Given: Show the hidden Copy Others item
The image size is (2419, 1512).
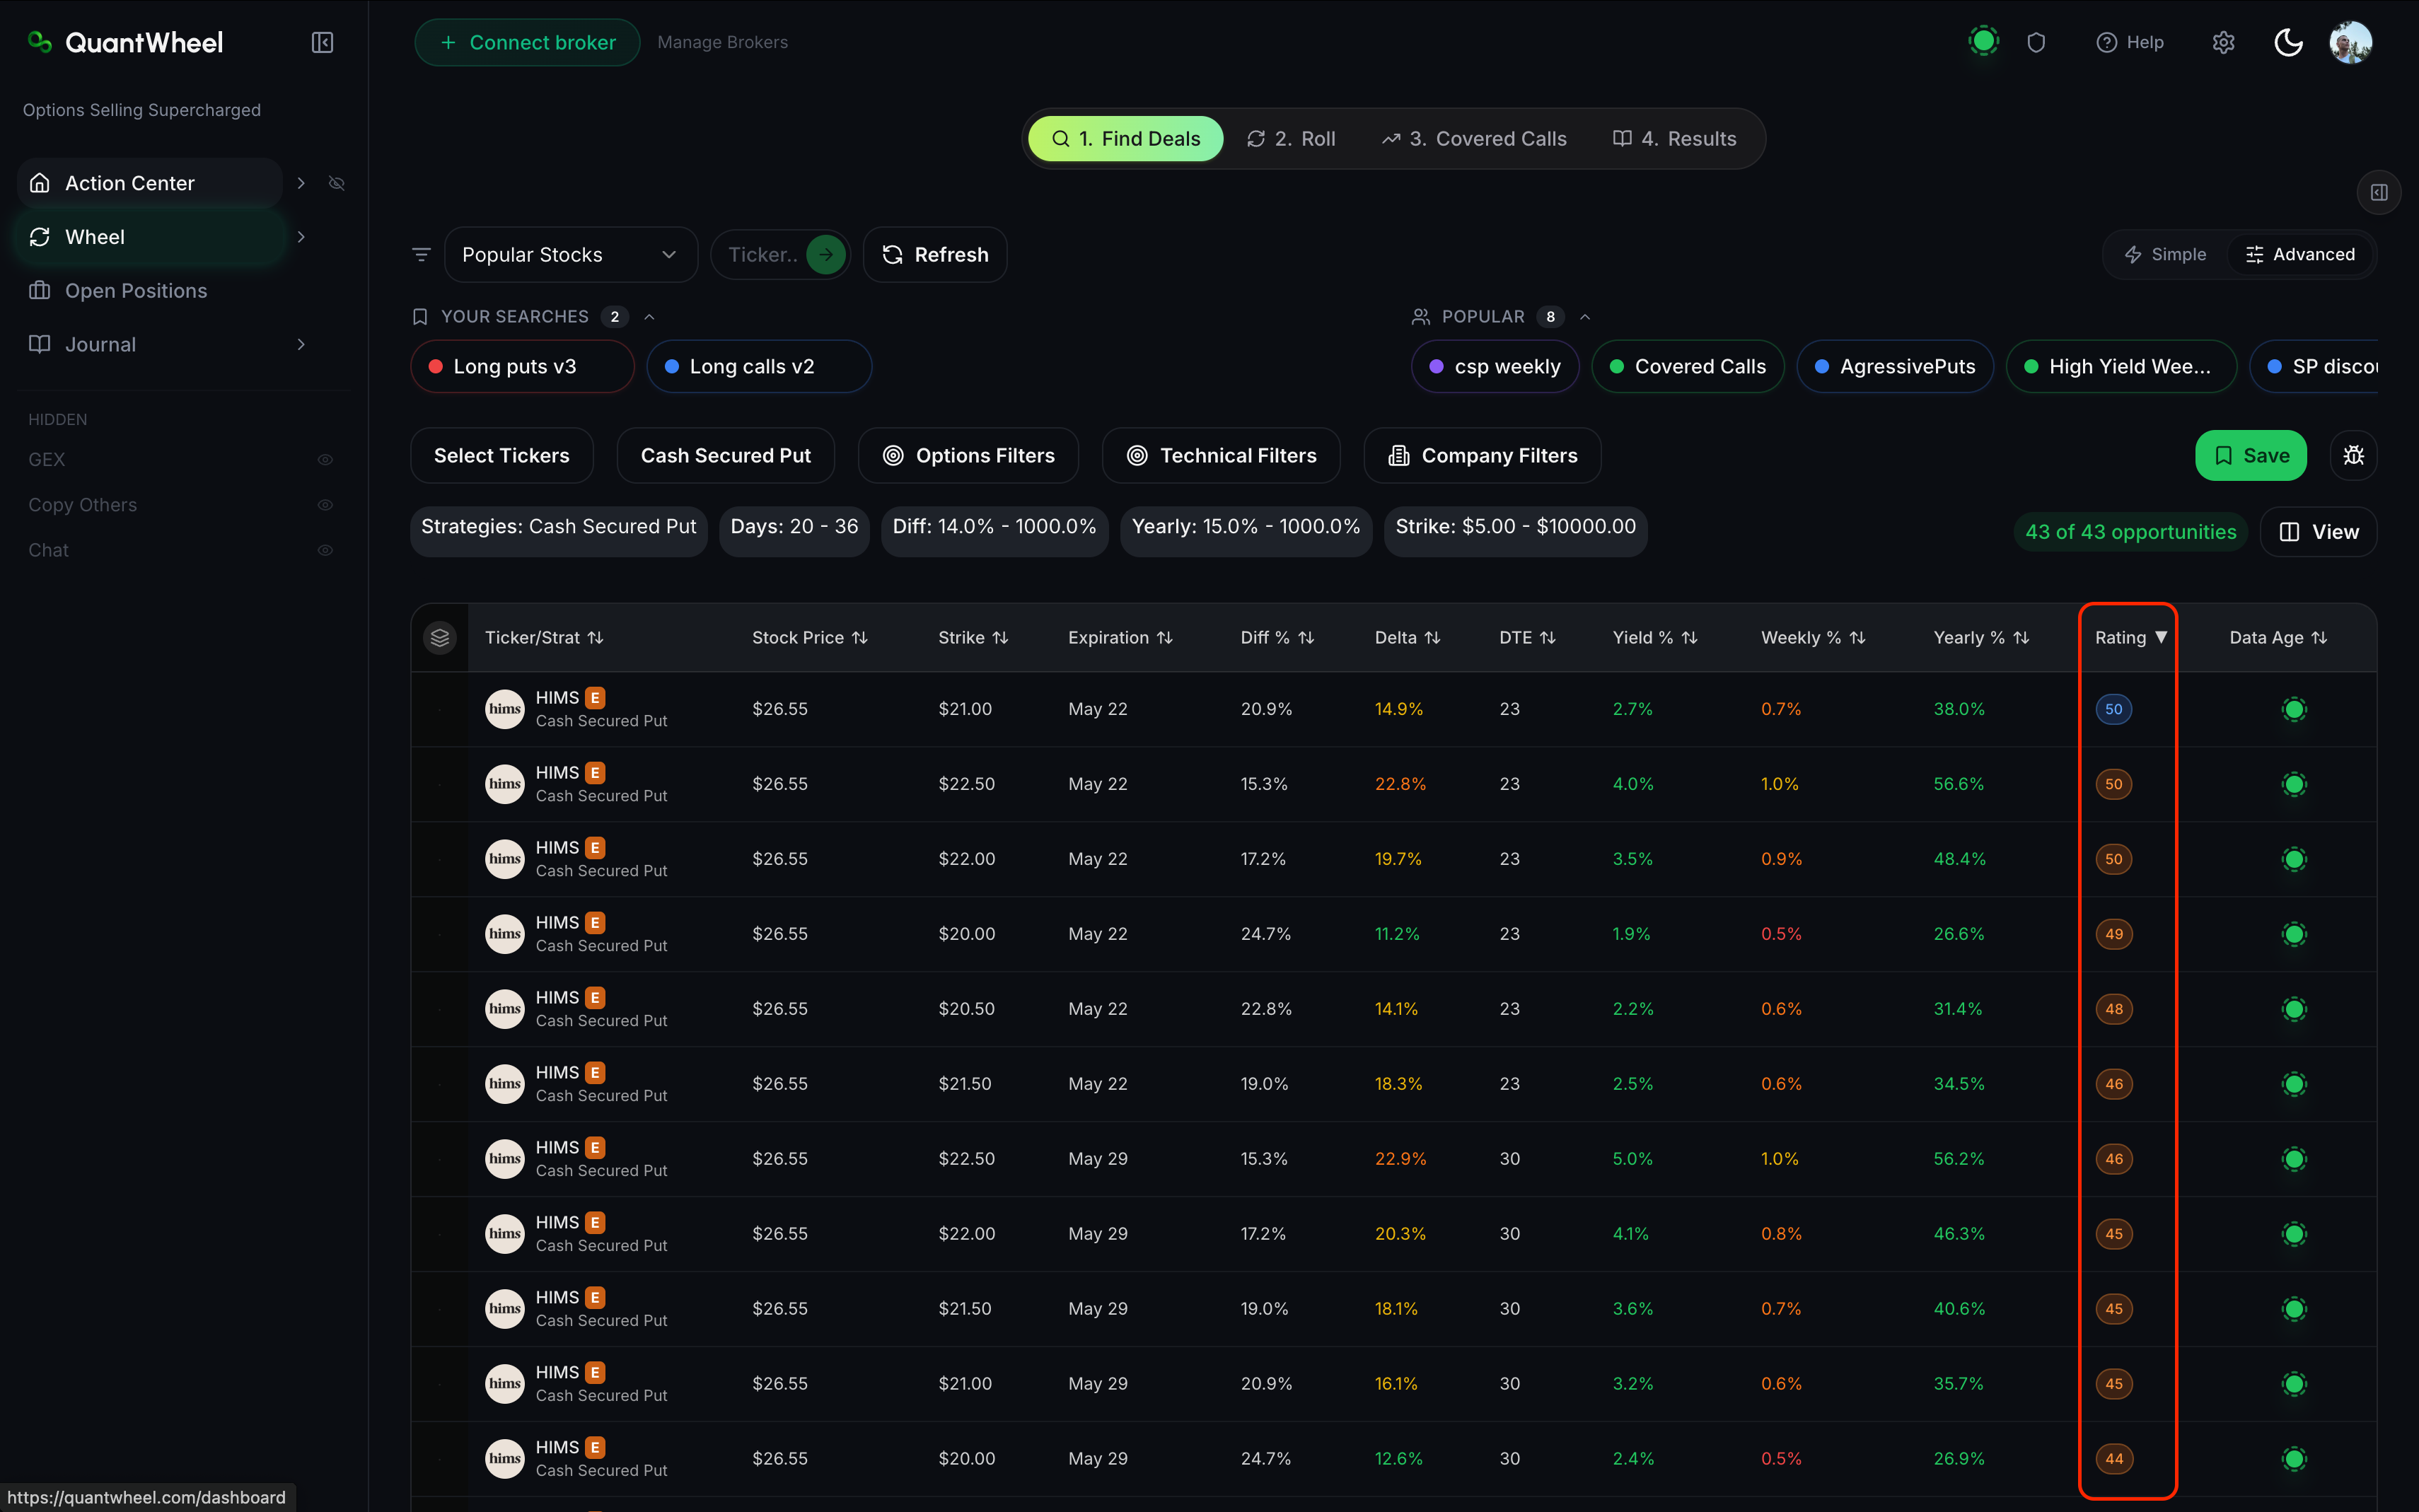Looking at the screenshot, I should point(325,505).
